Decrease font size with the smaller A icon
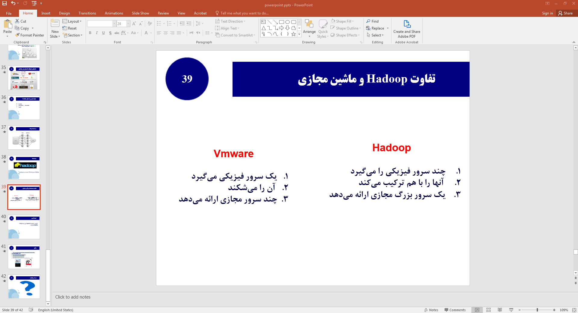The image size is (578, 313). 141,23
